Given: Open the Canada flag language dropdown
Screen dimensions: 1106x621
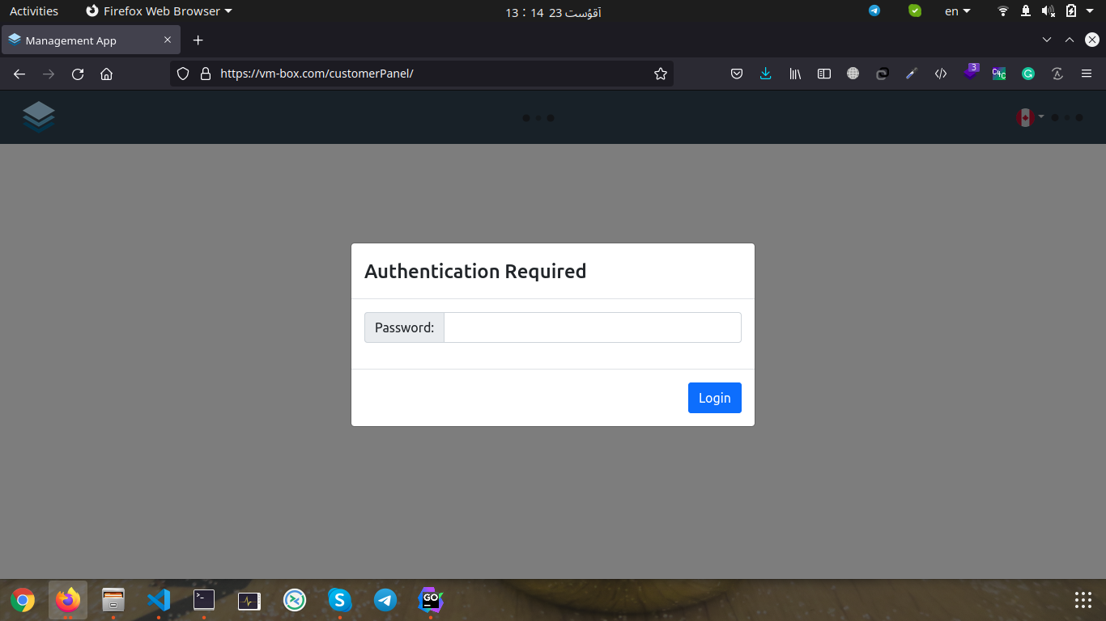Looking at the screenshot, I should [1029, 118].
